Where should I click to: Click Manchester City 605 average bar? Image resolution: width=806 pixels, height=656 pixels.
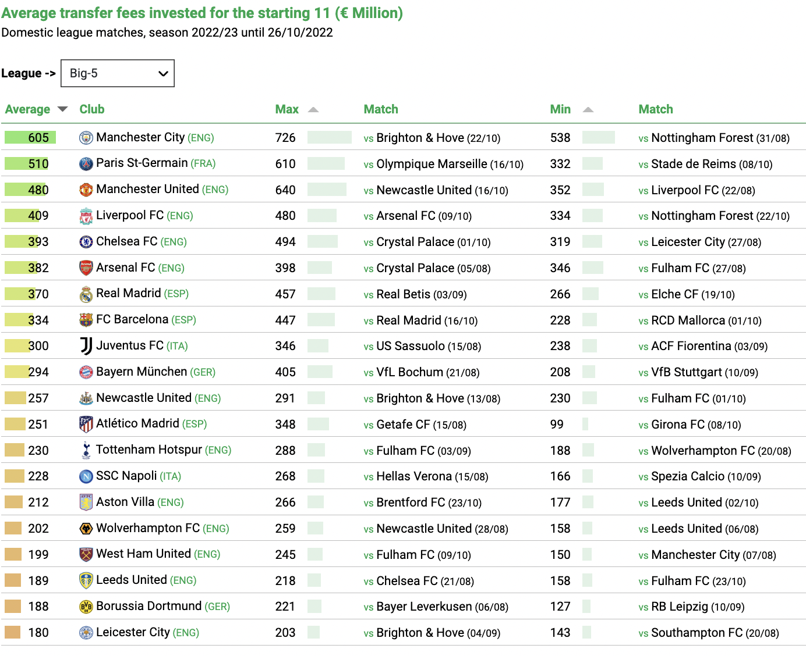pos(30,137)
